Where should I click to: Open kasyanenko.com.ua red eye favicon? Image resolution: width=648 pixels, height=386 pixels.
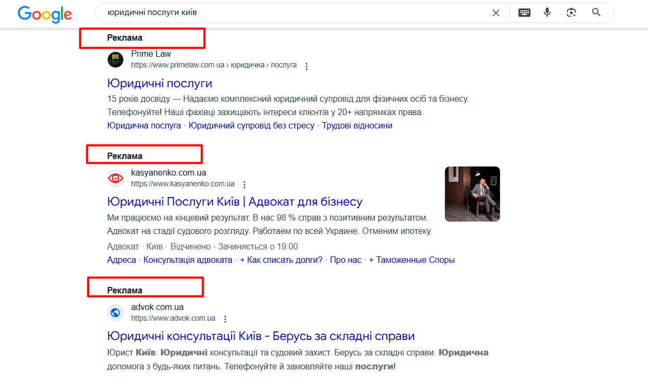tap(115, 178)
